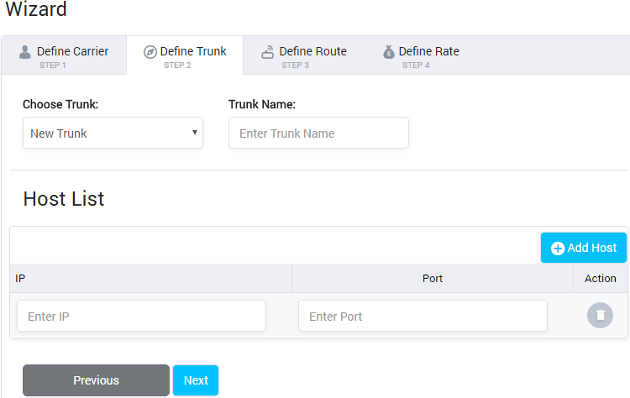630x398 pixels.
Task: Go to the Define Rate step tab
Action: (x=420, y=55)
